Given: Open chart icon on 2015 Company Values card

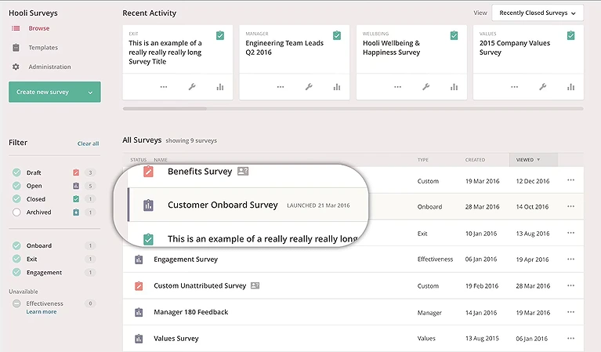Looking at the screenshot, I should (x=571, y=87).
